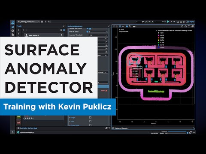206x154 pixels.
Task: Select the zoom magnifier tool in viewer
Action: tap(130, 26)
